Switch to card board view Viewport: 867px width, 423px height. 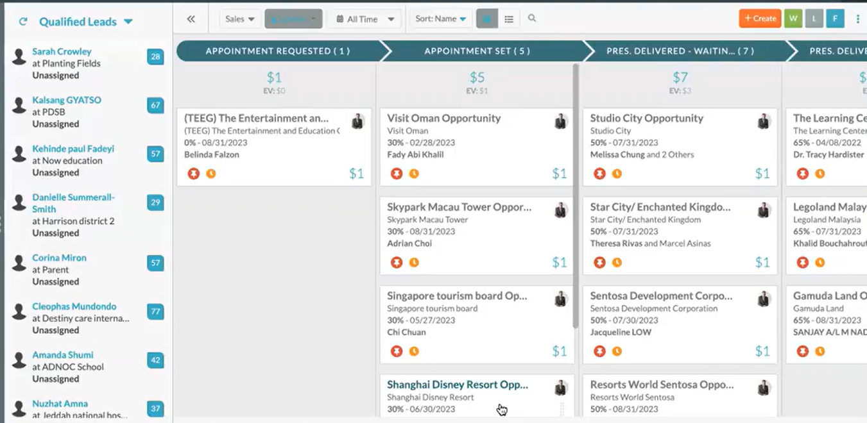[486, 19]
